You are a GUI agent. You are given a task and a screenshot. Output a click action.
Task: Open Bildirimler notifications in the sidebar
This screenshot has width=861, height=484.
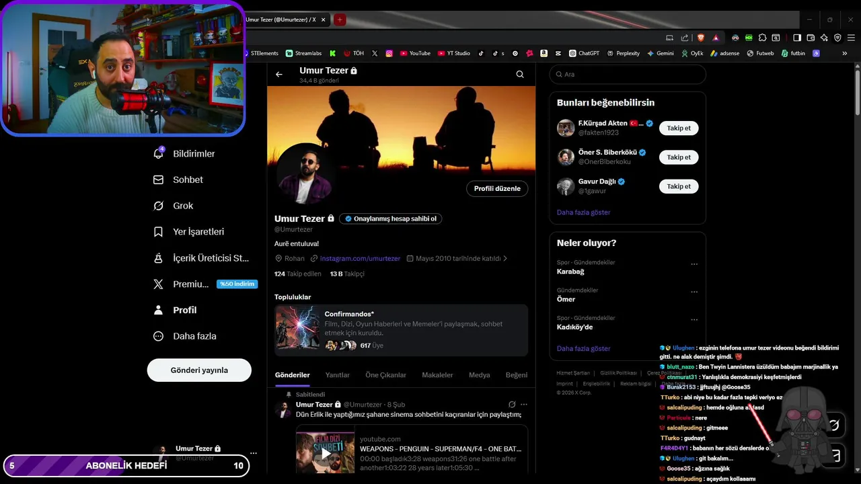(184, 154)
